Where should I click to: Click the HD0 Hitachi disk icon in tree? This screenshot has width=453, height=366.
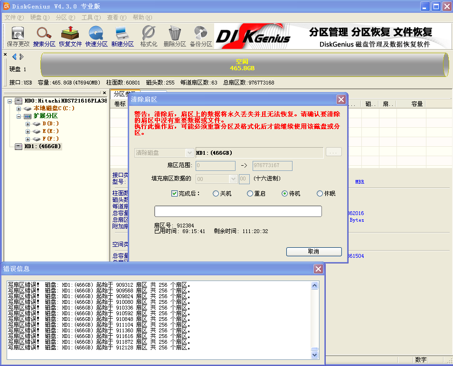[x=19, y=101]
